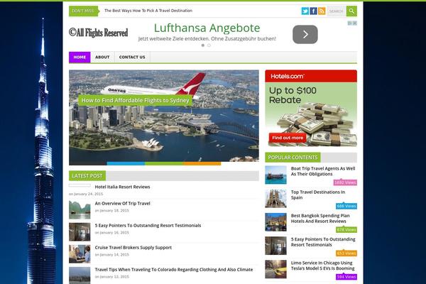Focus the Search input field
This screenshot has height=284, width=426.
pyautogui.click(x=337, y=11)
